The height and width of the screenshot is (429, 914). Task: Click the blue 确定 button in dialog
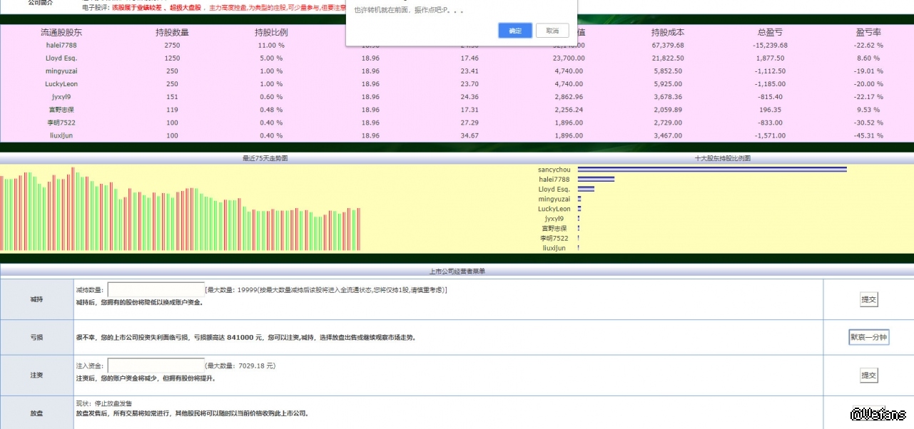(x=514, y=31)
